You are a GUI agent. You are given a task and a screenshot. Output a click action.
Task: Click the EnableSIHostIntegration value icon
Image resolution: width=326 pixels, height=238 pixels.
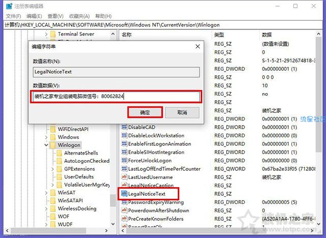click(124, 152)
